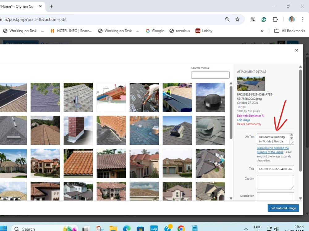
Task: Select aerial dark roof house thumbnail
Action: (210, 163)
